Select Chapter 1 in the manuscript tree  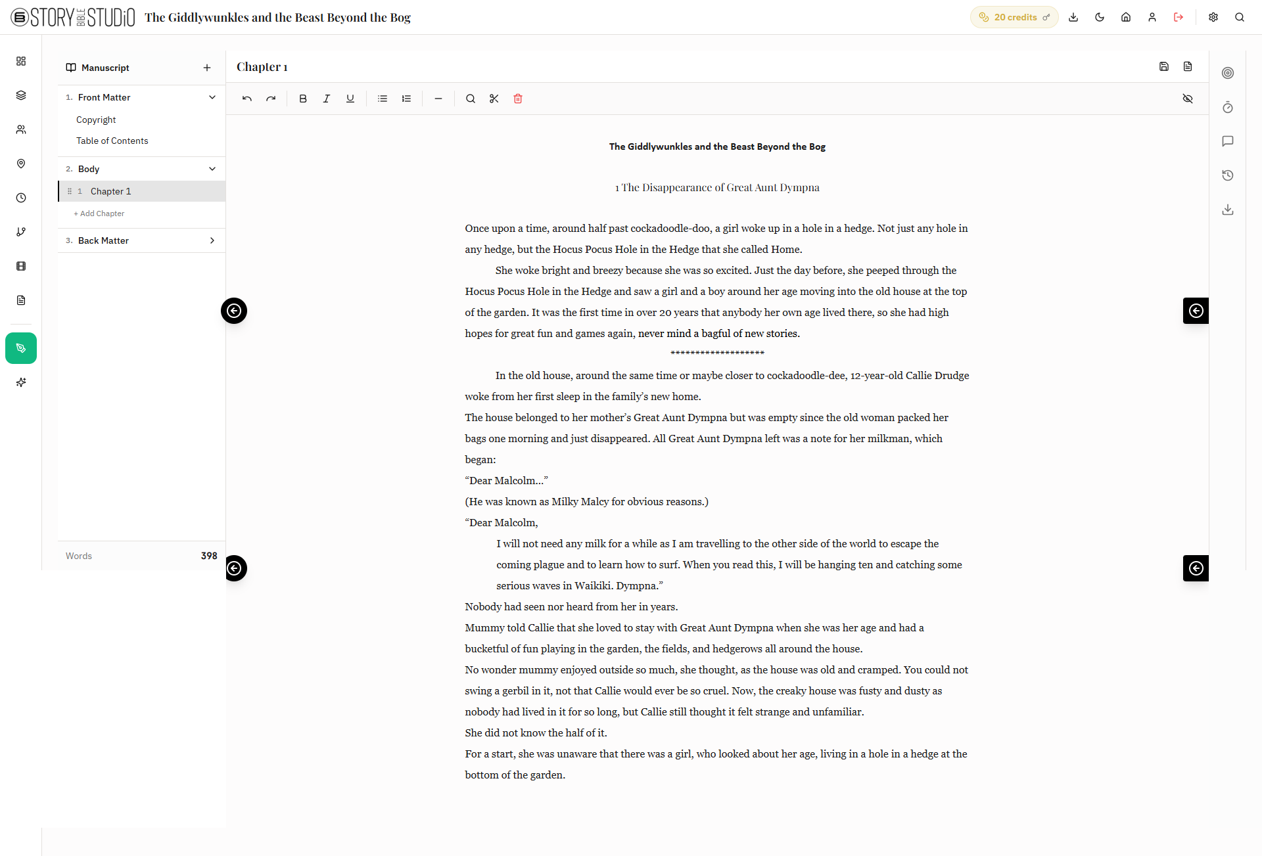pos(142,191)
